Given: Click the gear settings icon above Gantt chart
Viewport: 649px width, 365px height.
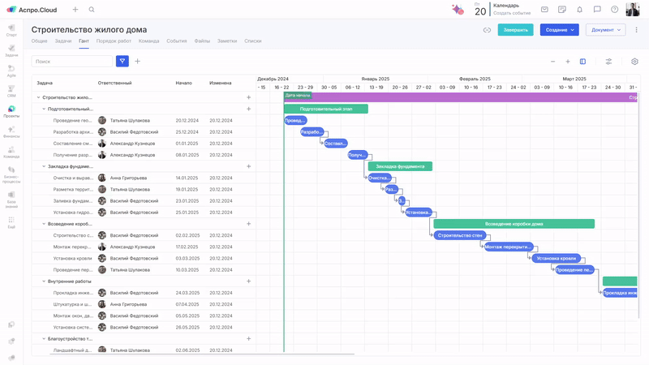Looking at the screenshot, I should [634, 61].
